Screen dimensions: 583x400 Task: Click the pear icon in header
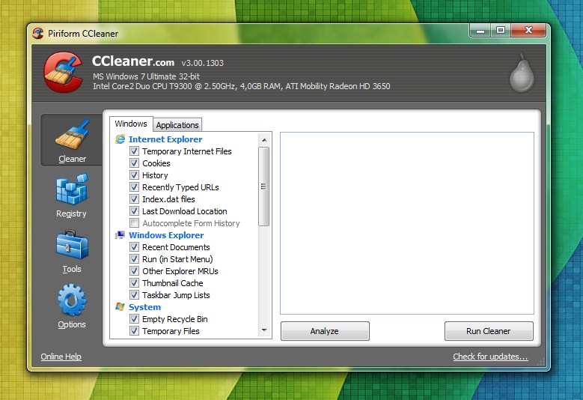(522, 73)
